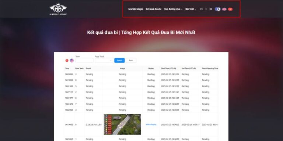Open the Facebook social icon
This screenshot has width=283, height=141.
coord(202,9)
